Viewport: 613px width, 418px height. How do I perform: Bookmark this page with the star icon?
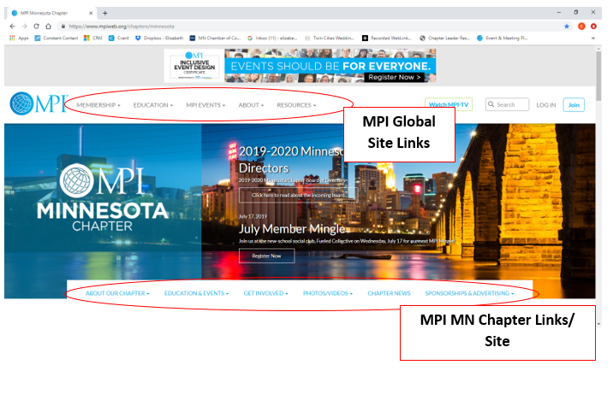(567, 26)
